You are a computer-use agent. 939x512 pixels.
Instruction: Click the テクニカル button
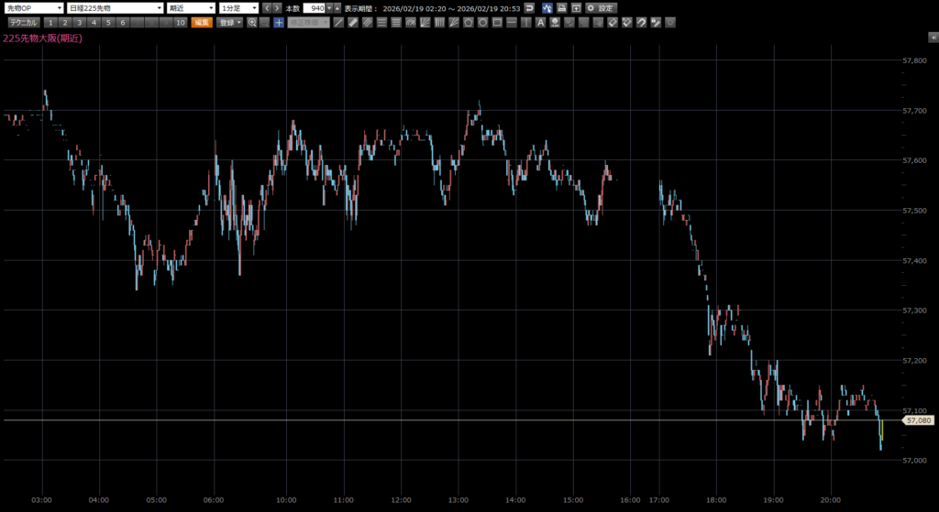click(24, 22)
